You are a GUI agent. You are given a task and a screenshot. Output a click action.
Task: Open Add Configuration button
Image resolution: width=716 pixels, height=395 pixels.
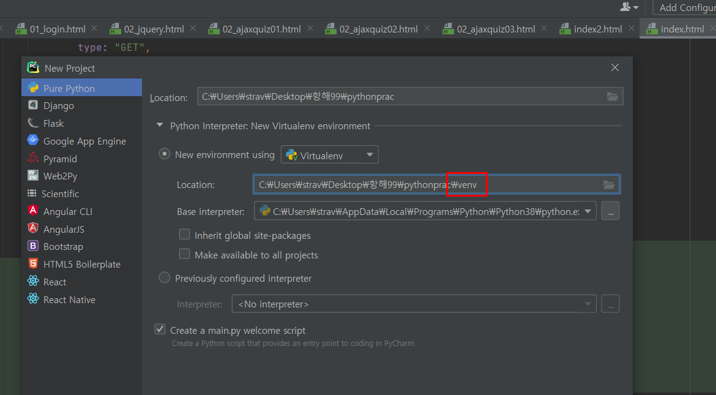tap(685, 7)
